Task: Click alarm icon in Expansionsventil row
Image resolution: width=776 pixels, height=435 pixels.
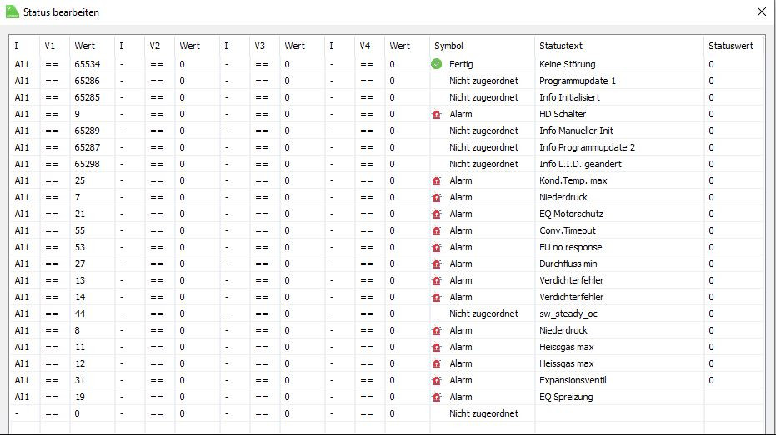Action: [x=437, y=381]
